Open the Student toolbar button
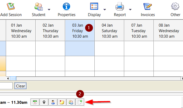Image resolution: width=183 pixels, height=108 pixels. click(38, 6)
